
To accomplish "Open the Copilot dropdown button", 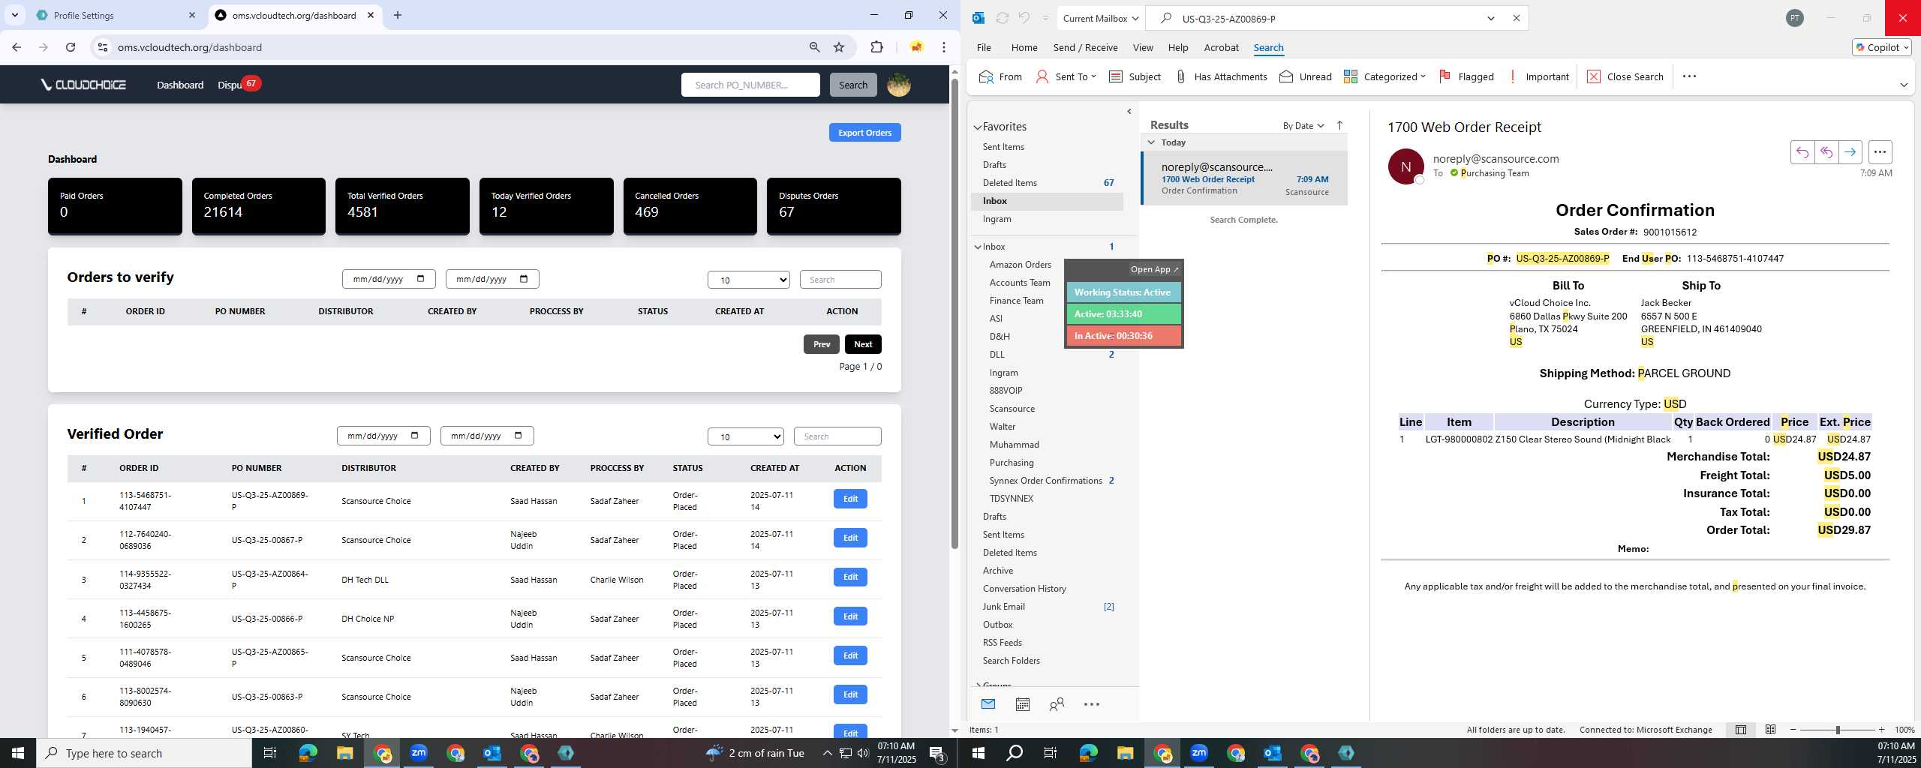I will pyautogui.click(x=1882, y=47).
